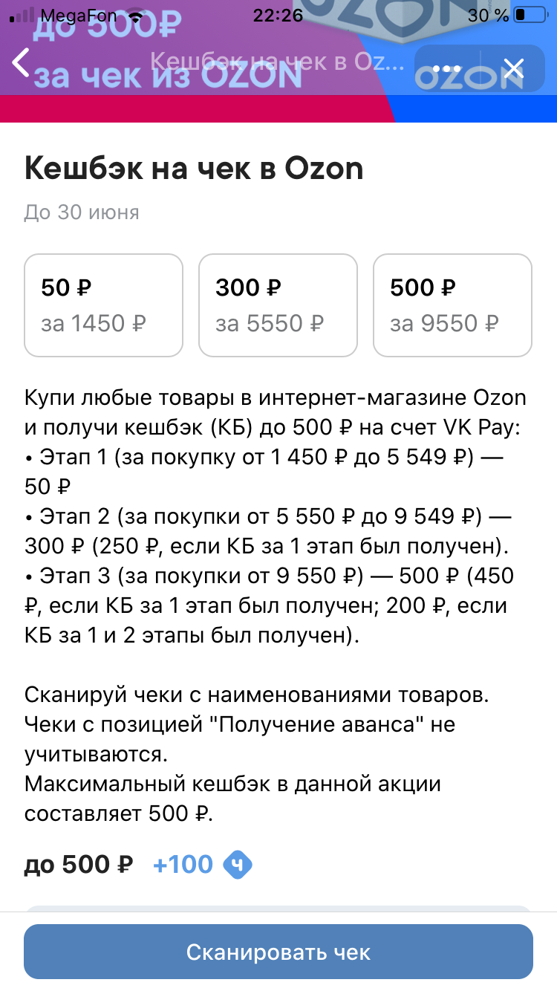Tap the bold до 500 ₽ reward amount

point(79,864)
